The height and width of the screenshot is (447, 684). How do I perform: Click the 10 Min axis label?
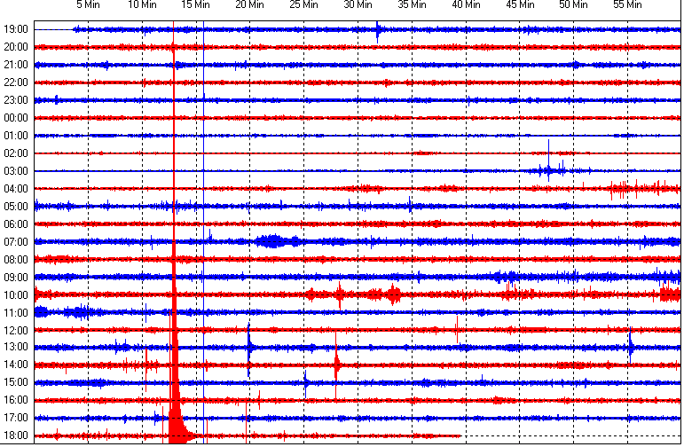click(142, 4)
